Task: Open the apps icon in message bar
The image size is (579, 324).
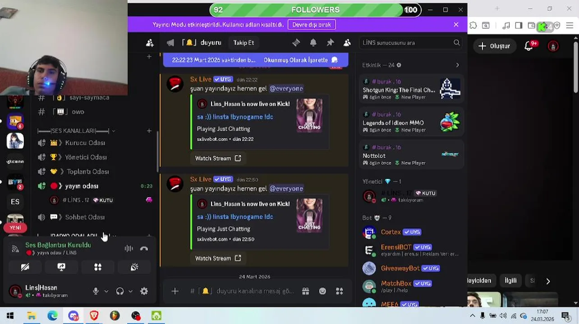Action: pyautogui.click(x=340, y=291)
